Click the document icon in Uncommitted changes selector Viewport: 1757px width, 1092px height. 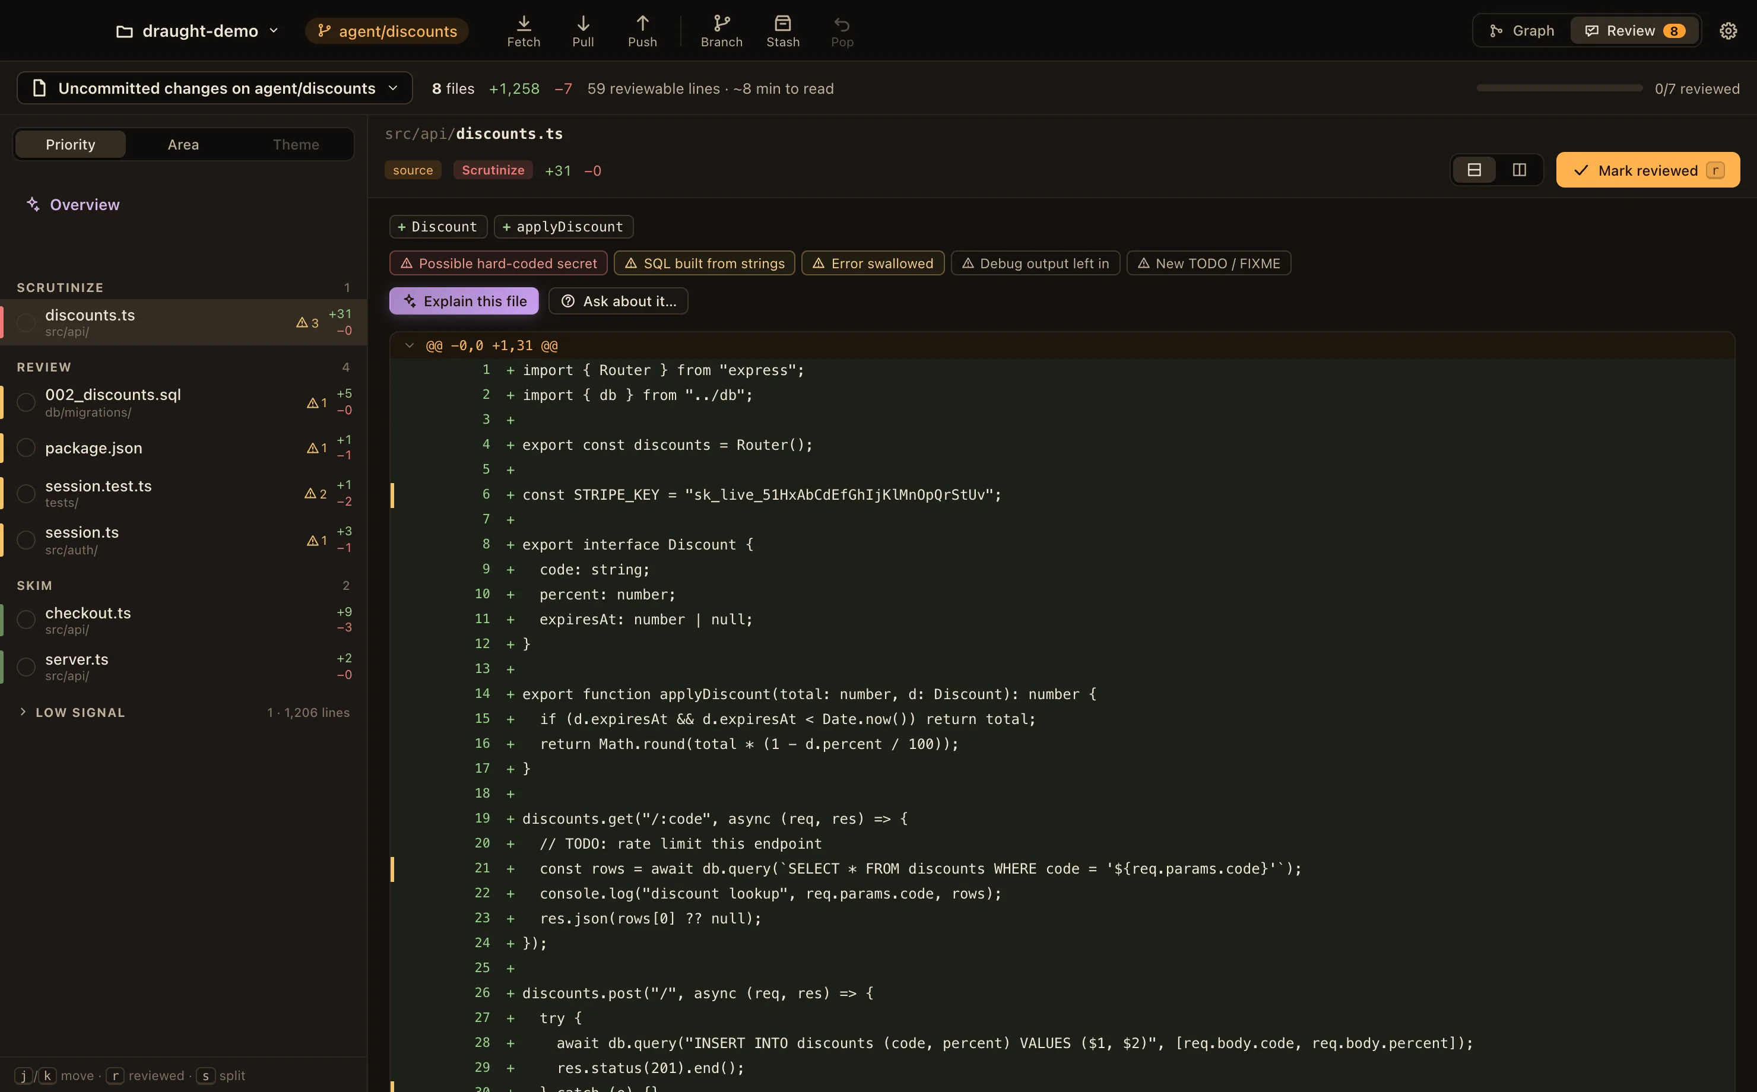pos(40,88)
